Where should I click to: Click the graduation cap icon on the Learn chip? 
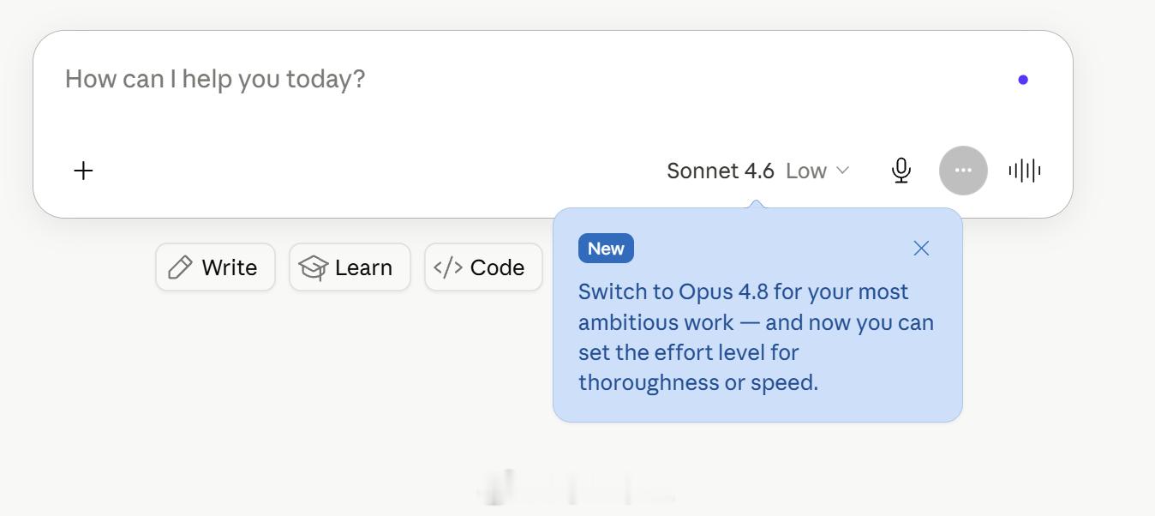(x=314, y=267)
